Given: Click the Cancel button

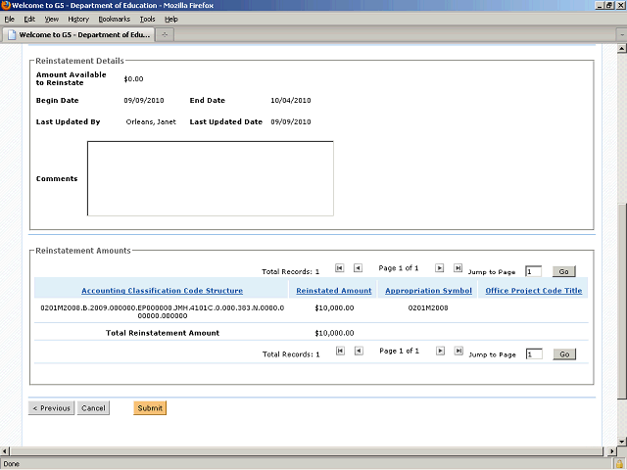Looking at the screenshot, I should [93, 408].
